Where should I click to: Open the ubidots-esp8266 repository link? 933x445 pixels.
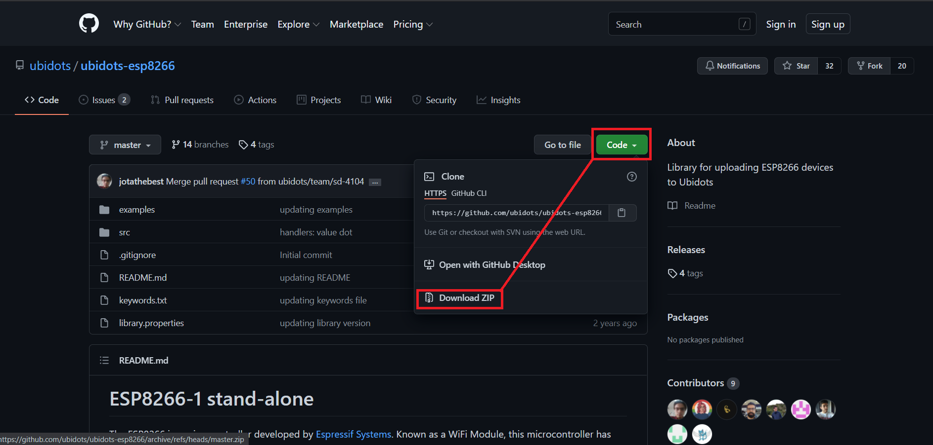(x=128, y=66)
